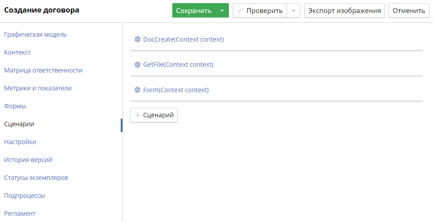
Task: Open the Form(Context context) script
Action: tap(176, 90)
